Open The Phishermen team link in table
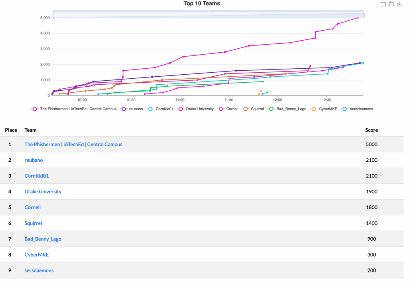This screenshot has width=409, height=282. tap(73, 145)
